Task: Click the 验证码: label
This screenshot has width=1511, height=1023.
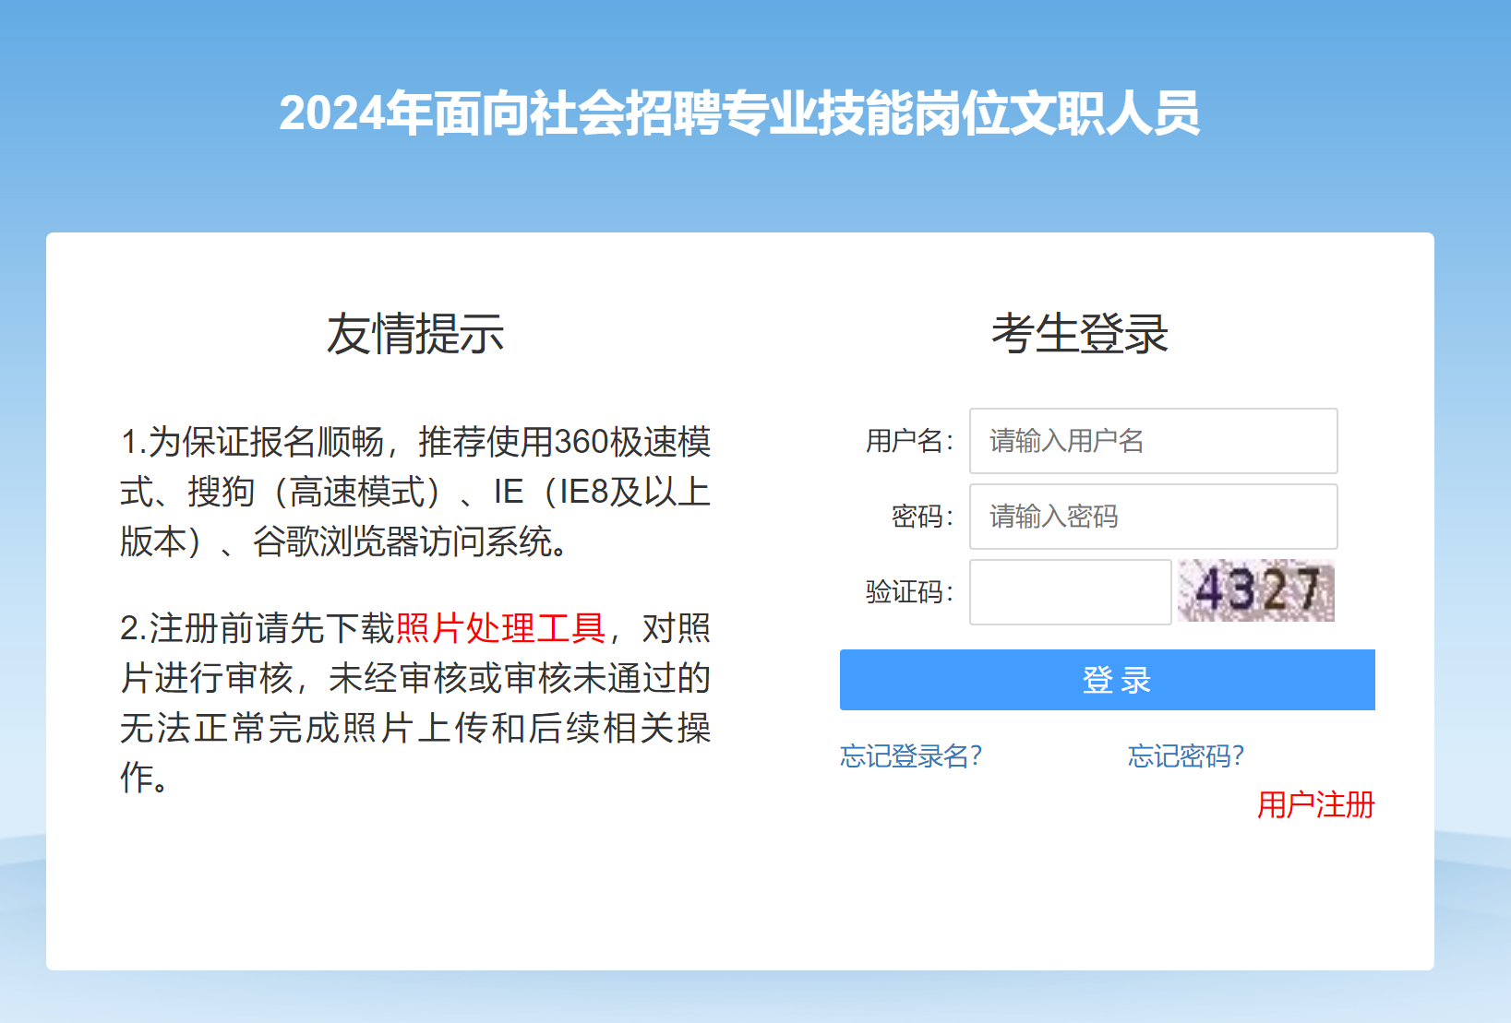Action: point(909,592)
